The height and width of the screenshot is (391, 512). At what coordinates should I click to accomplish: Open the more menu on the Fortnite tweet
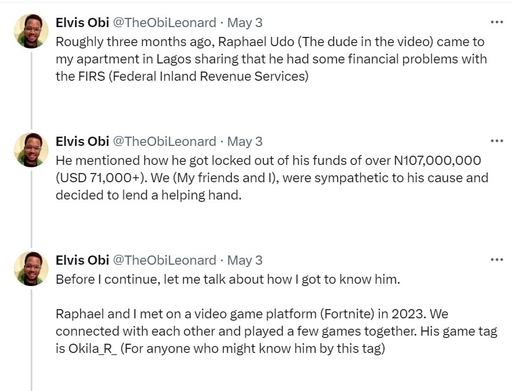point(496,260)
